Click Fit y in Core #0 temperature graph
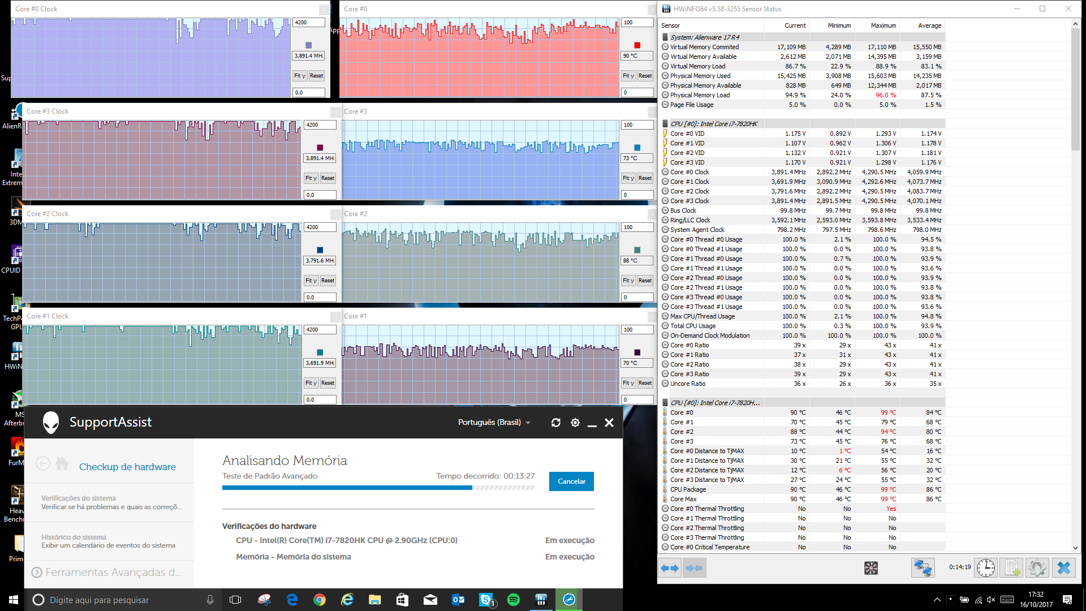 point(628,76)
